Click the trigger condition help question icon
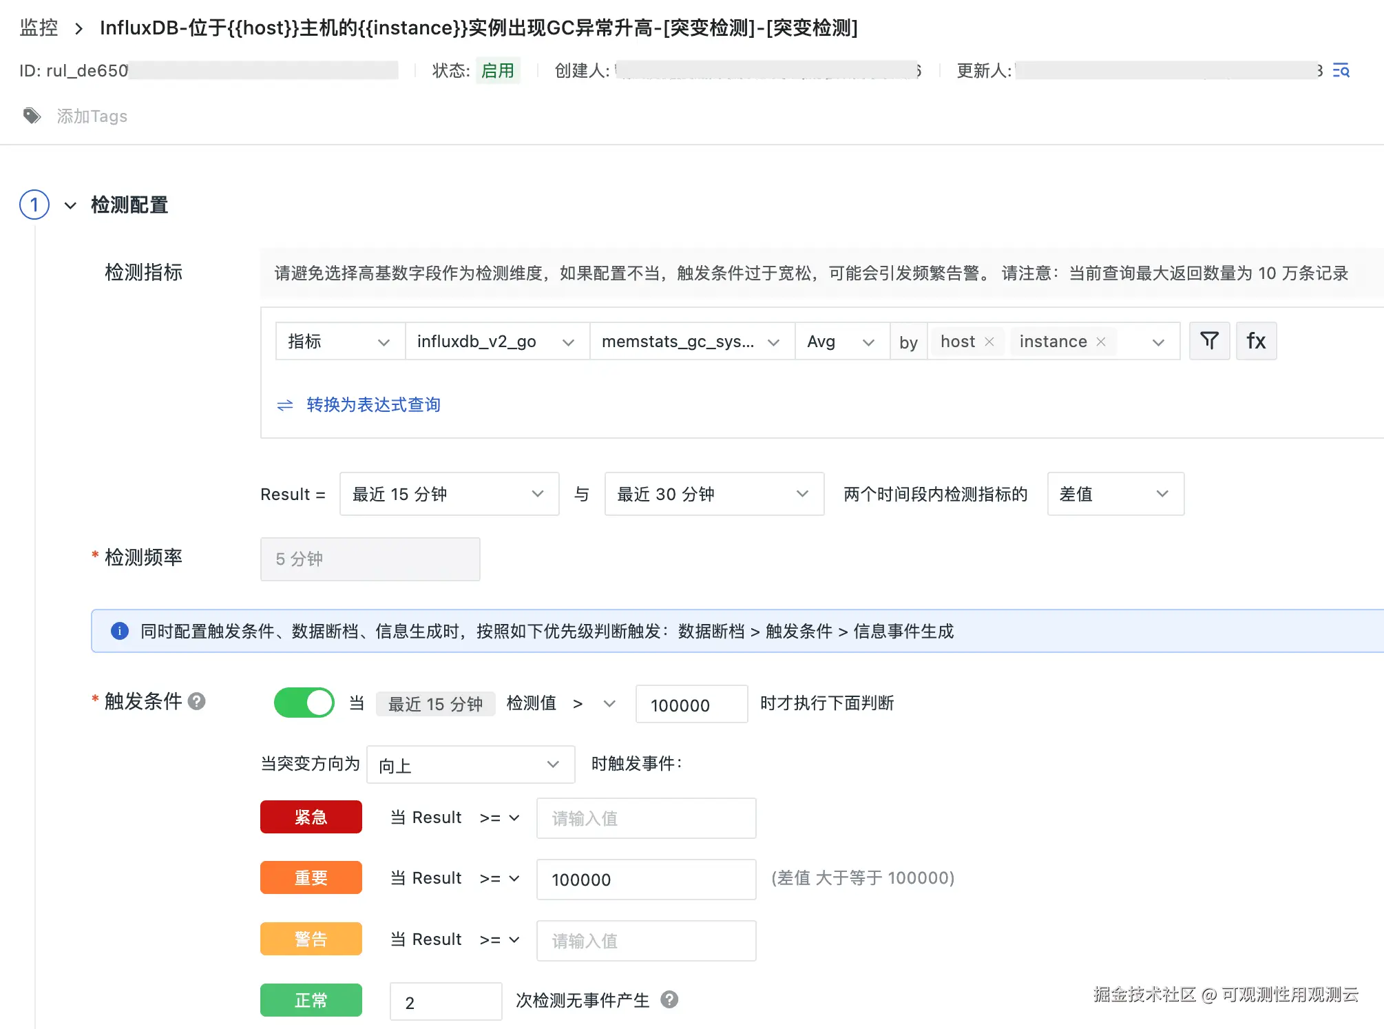This screenshot has height=1029, width=1384. 197,701
